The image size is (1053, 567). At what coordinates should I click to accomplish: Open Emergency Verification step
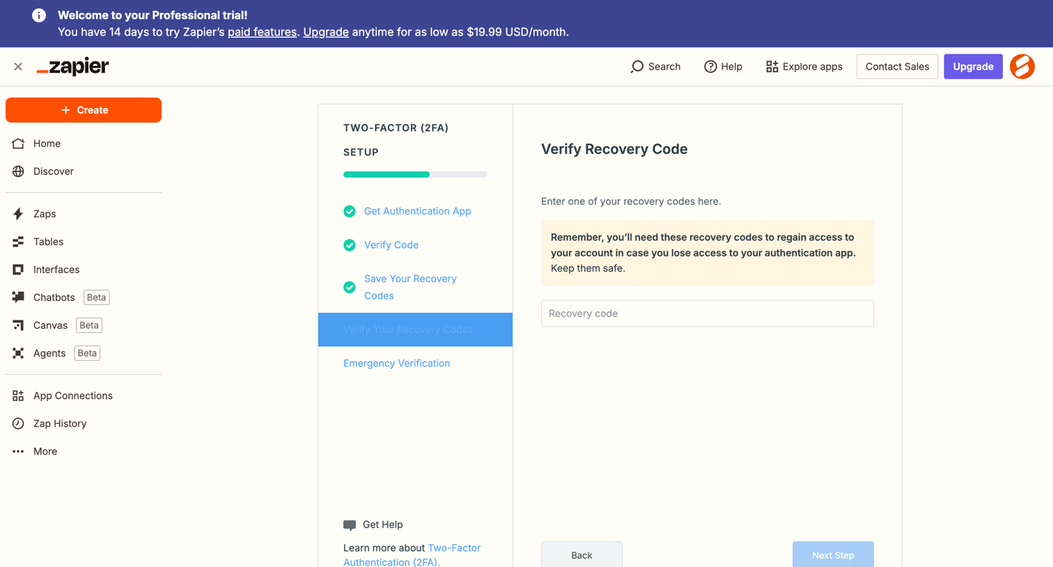click(396, 364)
